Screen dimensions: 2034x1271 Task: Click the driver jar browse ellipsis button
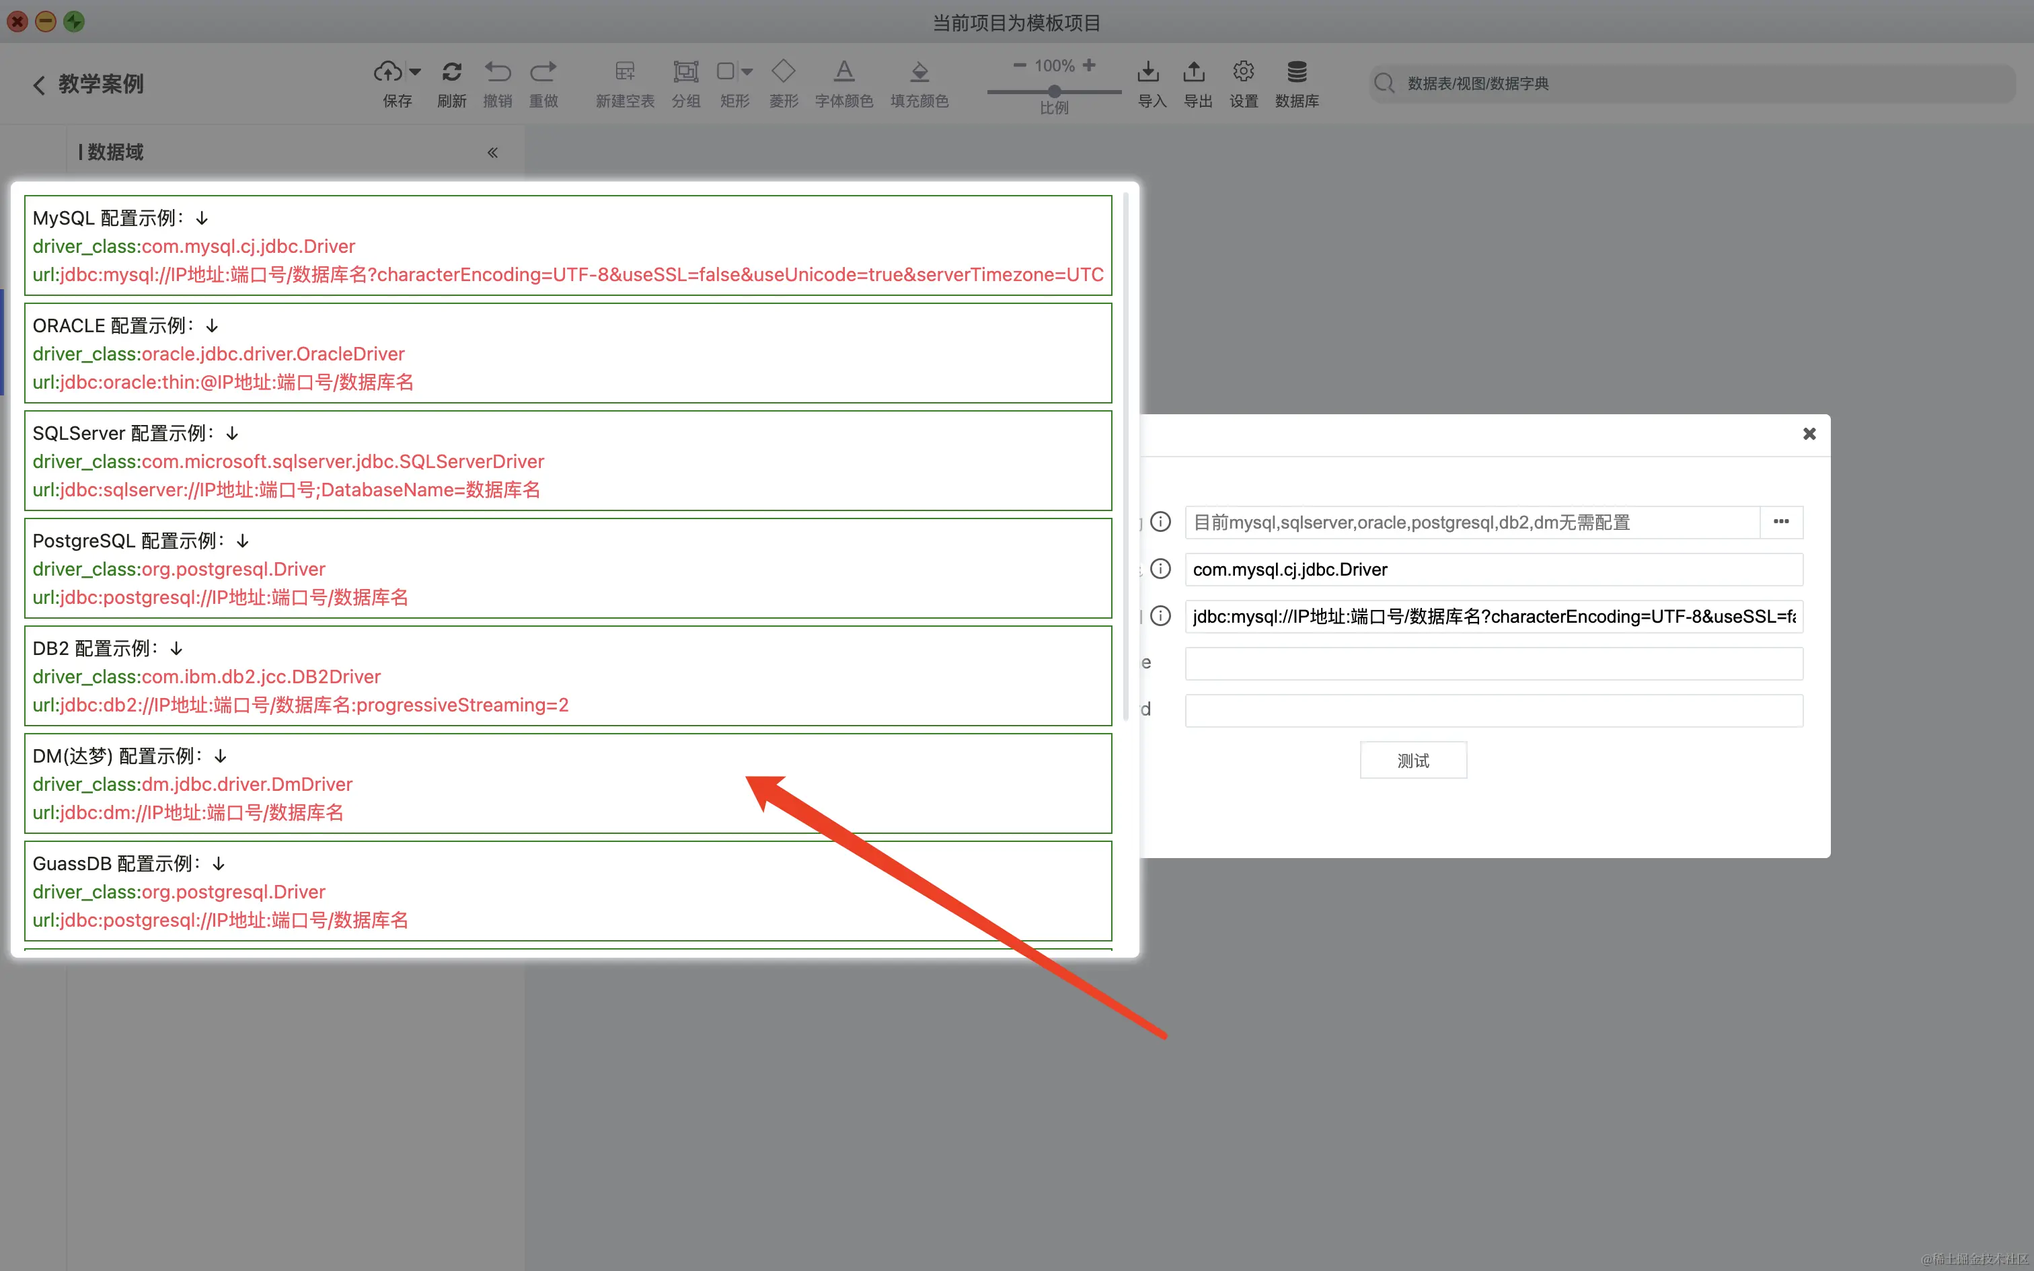click(x=1781, y=522)
